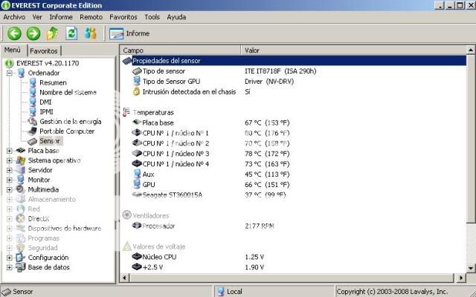The image size is (476, 297).
Task: Expand the Configuración tree node
Action: coord(10,258)
